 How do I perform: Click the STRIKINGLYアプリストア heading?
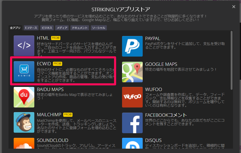pyautogui.click(x=121, y=10)
